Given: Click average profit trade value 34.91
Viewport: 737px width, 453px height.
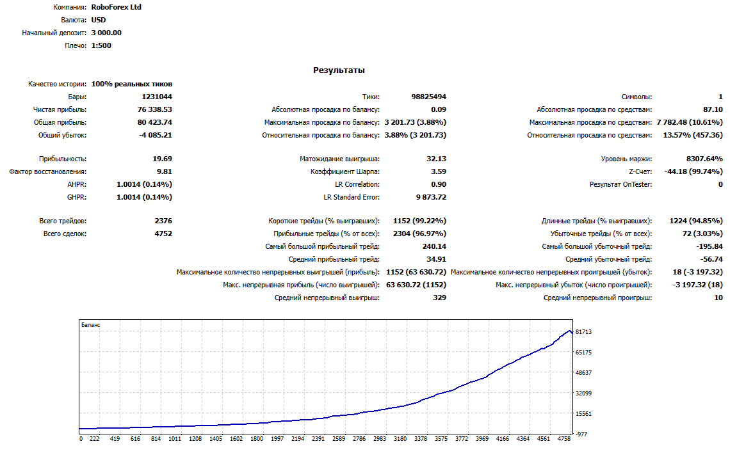Looking at the screenshot, I should coord(437,259).
